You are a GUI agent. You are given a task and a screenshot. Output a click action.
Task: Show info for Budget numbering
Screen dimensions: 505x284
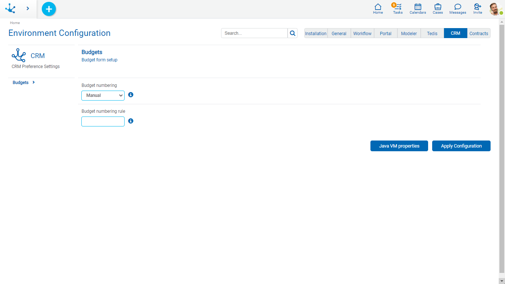[131, 95]
